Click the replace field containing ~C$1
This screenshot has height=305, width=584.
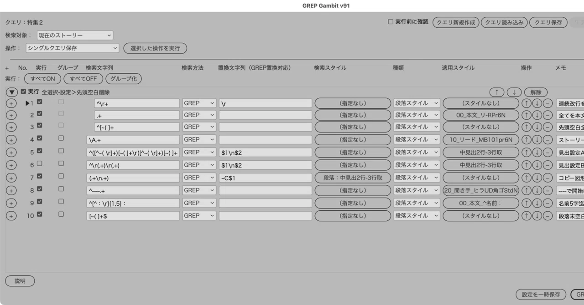[x=265, y=178]
